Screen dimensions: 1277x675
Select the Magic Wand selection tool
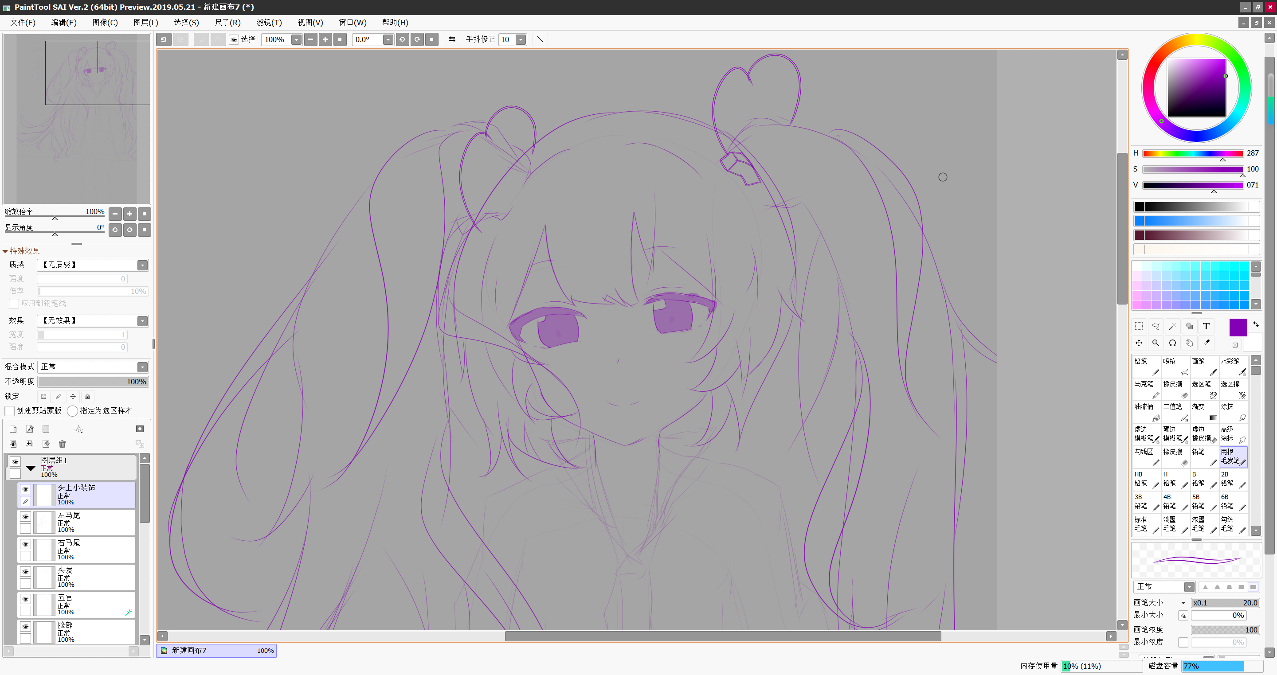[1172, 326]
